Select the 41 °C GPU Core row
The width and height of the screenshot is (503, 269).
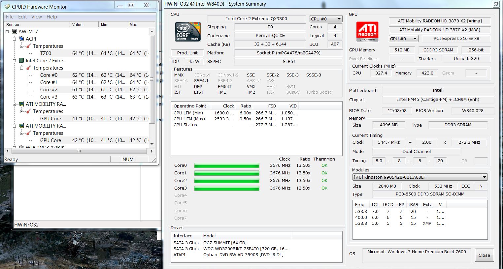pos(94,119)
